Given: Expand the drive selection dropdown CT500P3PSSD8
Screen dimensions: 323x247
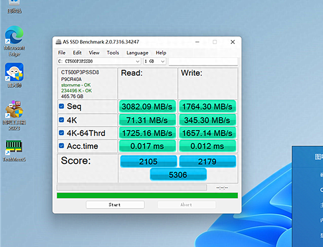Looking at the screenshot, I should click(99, 61).
